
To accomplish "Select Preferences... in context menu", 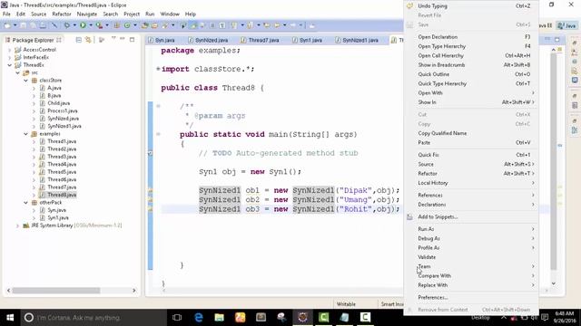I will click(x=470, y=298).
